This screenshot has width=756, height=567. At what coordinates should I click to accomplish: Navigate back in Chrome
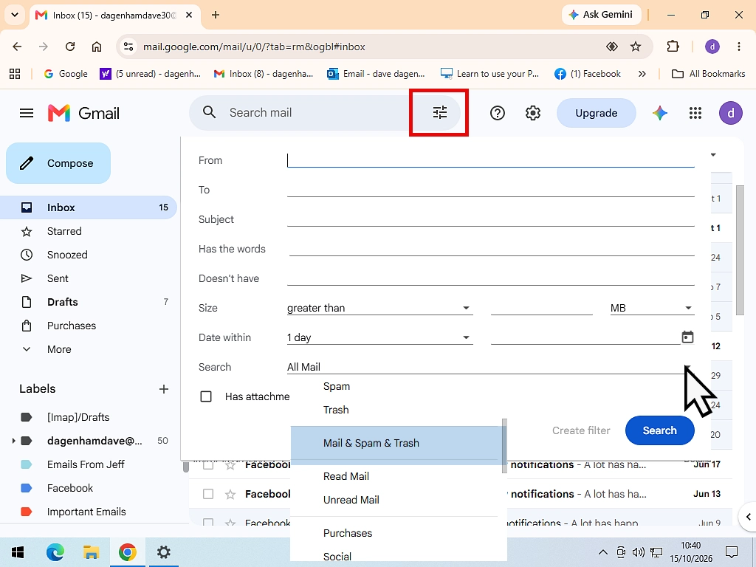(x=17, y=47)
